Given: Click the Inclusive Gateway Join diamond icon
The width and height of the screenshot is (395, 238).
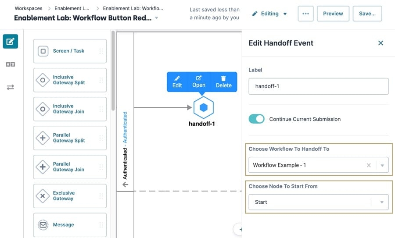Looking at the screenshot, I should click(43, 109).
